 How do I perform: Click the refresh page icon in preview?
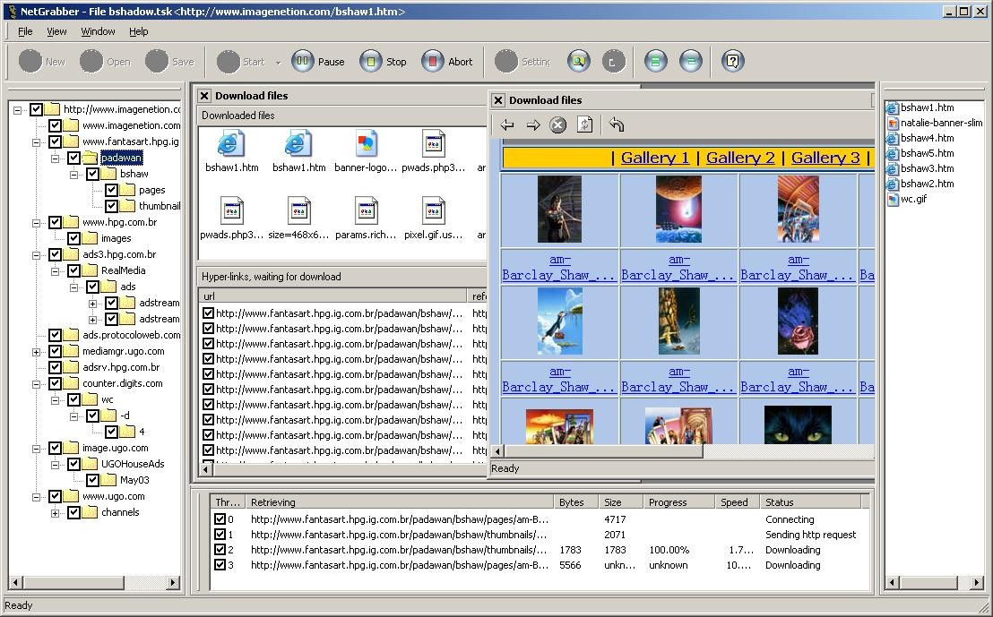pos(584,124)
